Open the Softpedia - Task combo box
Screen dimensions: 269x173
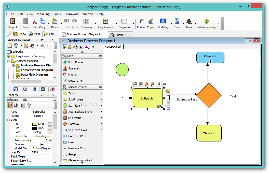32,100
